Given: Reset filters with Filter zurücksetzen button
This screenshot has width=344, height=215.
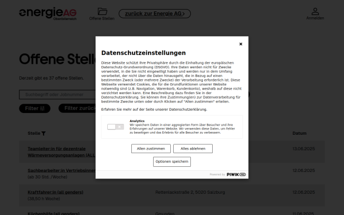Looking at the screenshot, I should (x=77, y=108).
